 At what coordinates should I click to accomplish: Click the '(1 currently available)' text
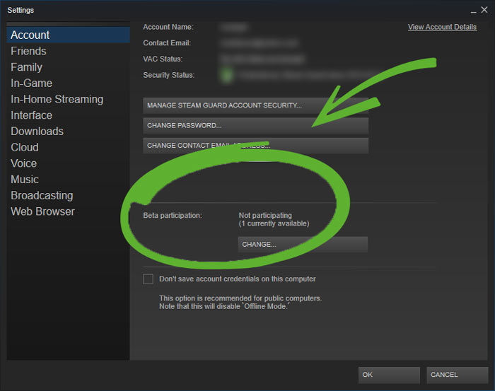(x=274, y=223)
